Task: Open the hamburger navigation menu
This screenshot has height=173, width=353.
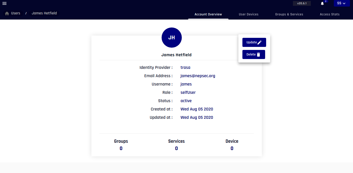Action: 4,4
